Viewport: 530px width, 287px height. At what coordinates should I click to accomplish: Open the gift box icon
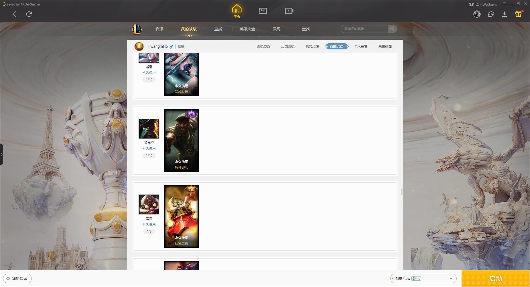coord(518,14)
